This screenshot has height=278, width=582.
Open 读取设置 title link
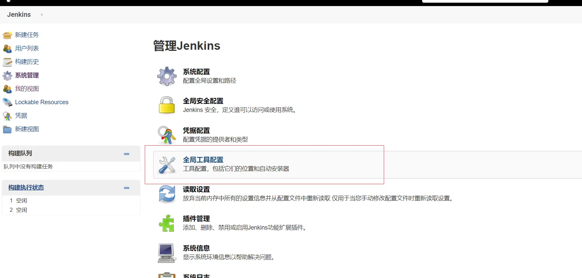[196, 189]
